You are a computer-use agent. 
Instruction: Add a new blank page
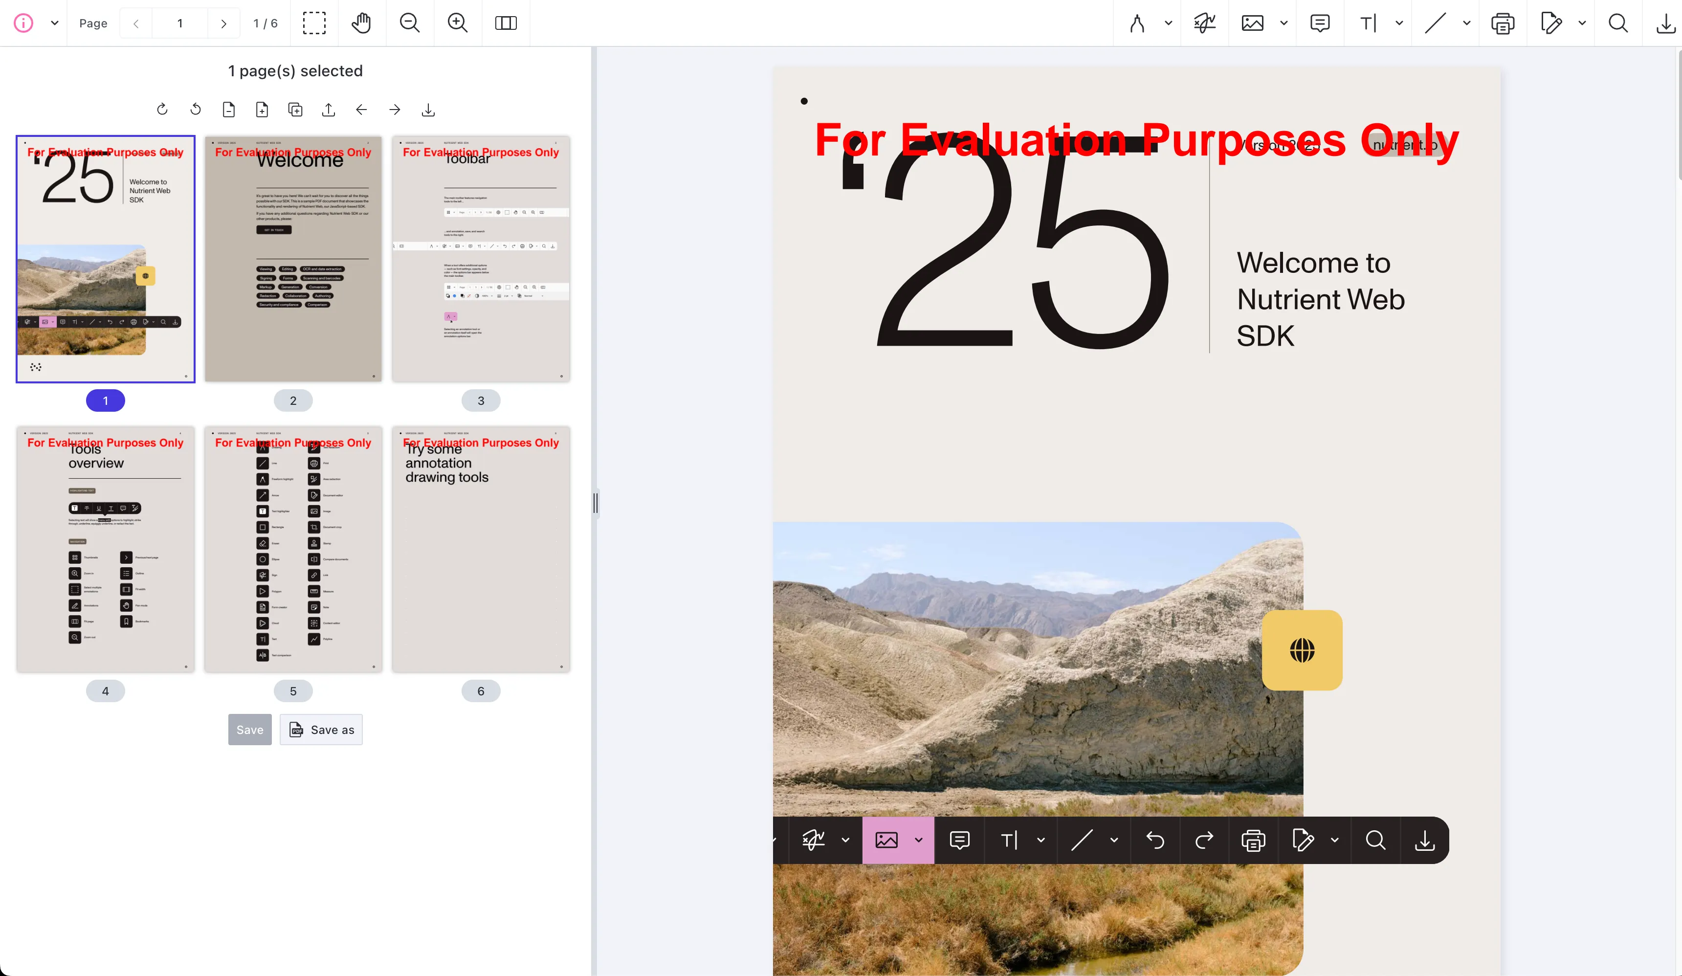point(262,110)
